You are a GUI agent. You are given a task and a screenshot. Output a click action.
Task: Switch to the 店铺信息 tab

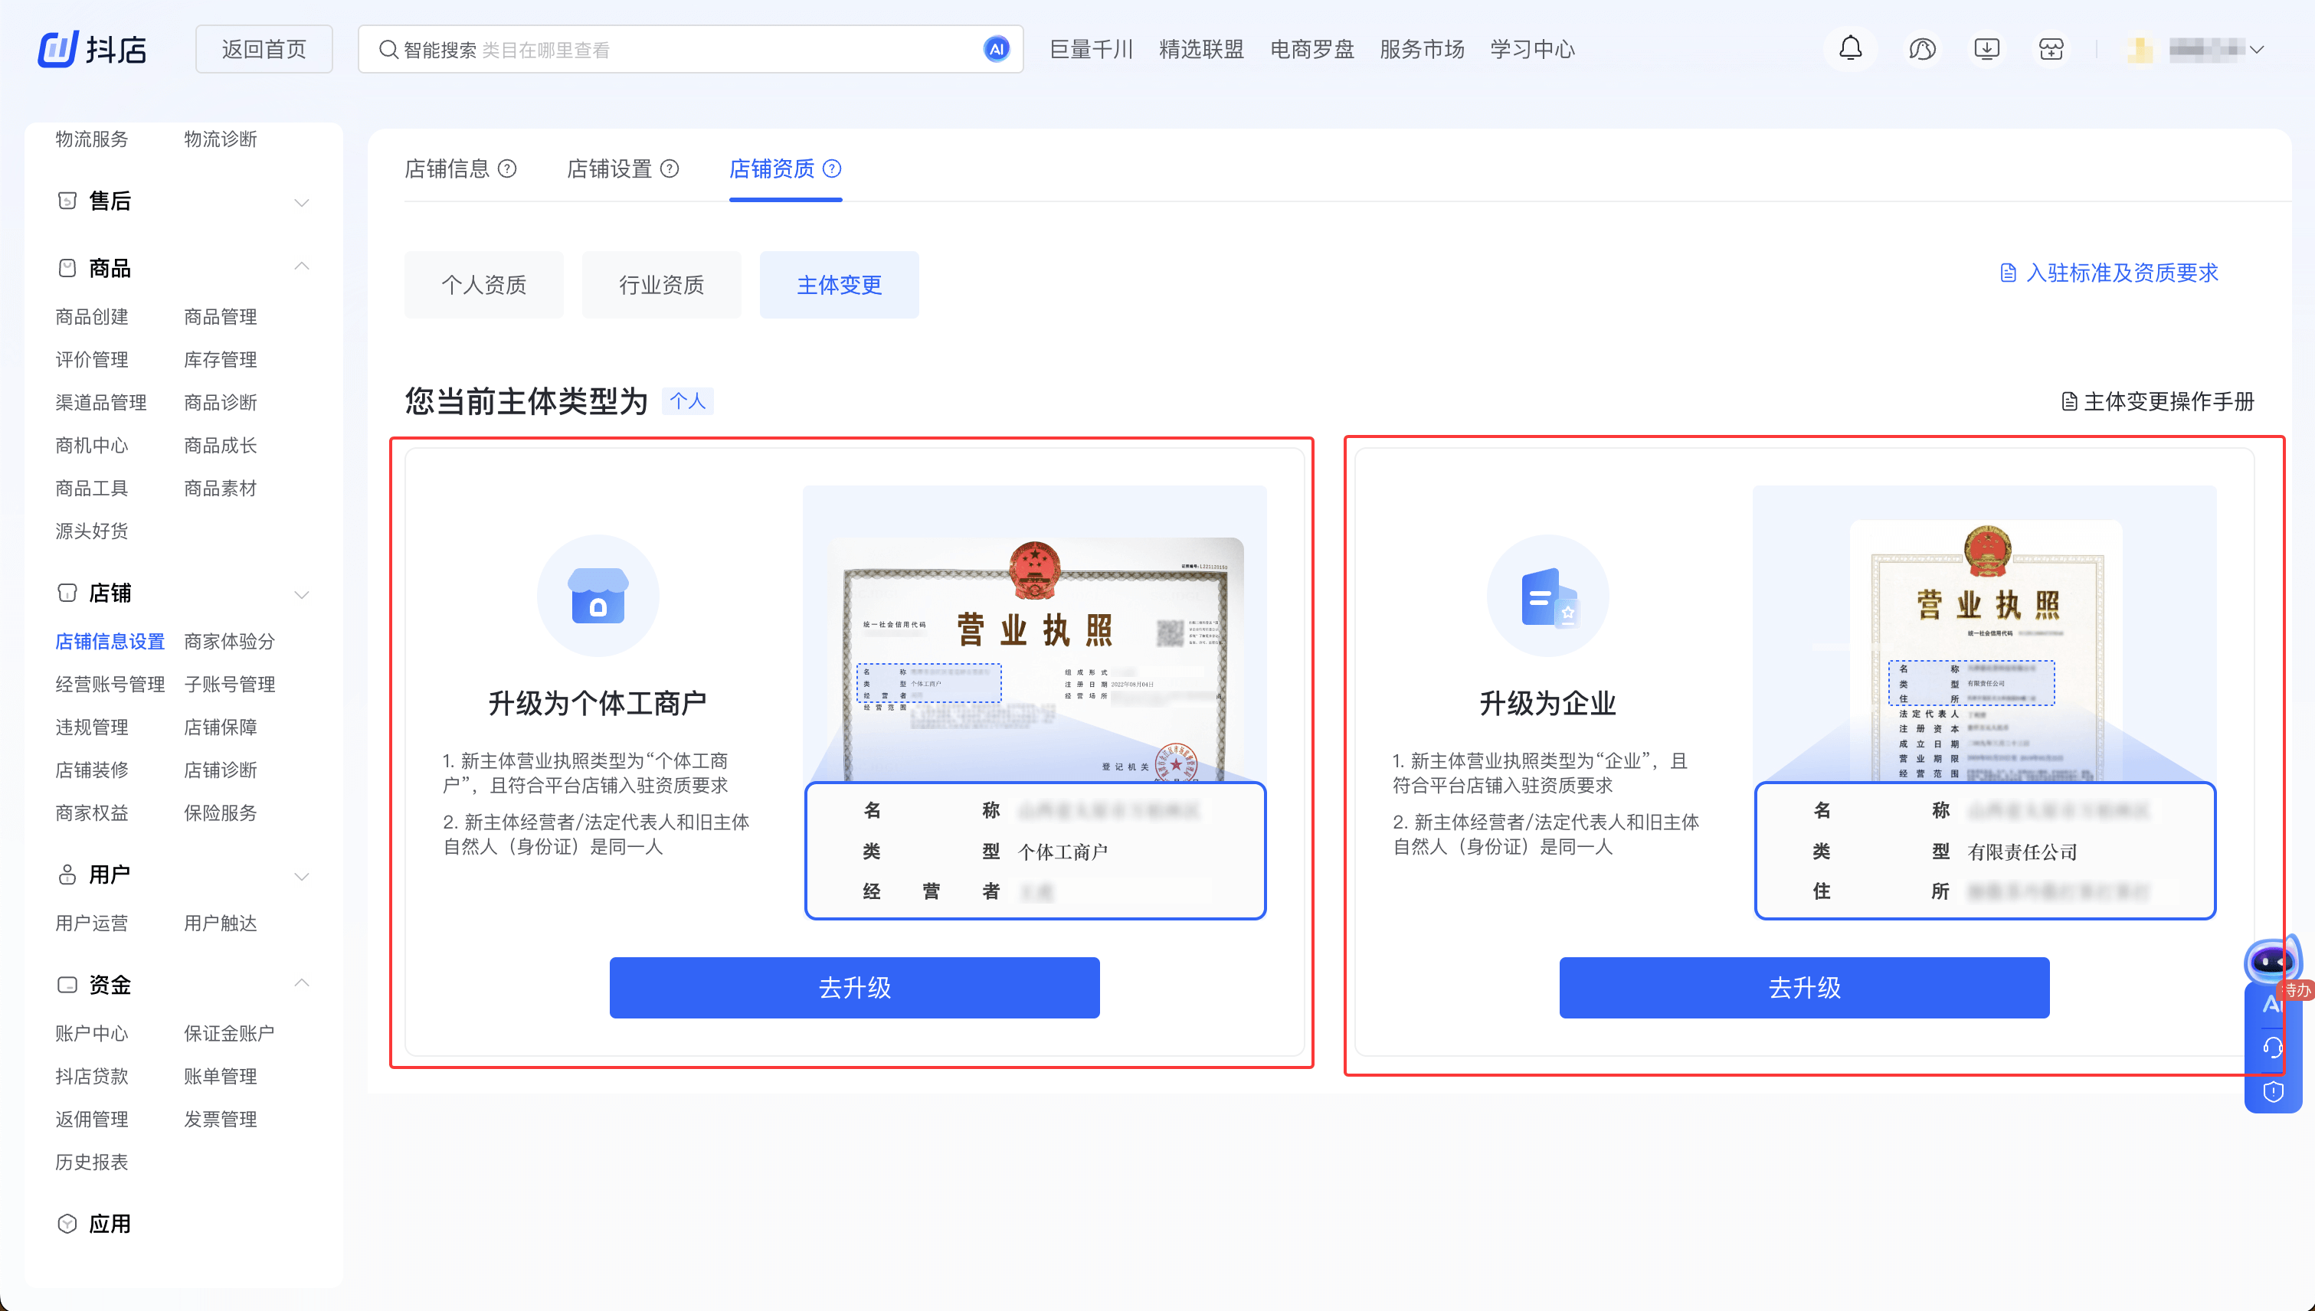(447, 168)
